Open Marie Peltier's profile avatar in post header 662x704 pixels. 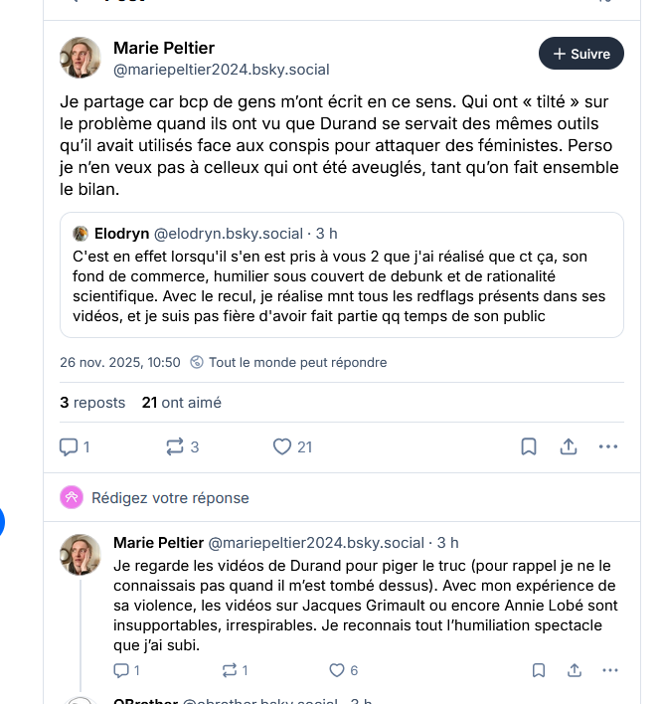click(x=81, y=58)
